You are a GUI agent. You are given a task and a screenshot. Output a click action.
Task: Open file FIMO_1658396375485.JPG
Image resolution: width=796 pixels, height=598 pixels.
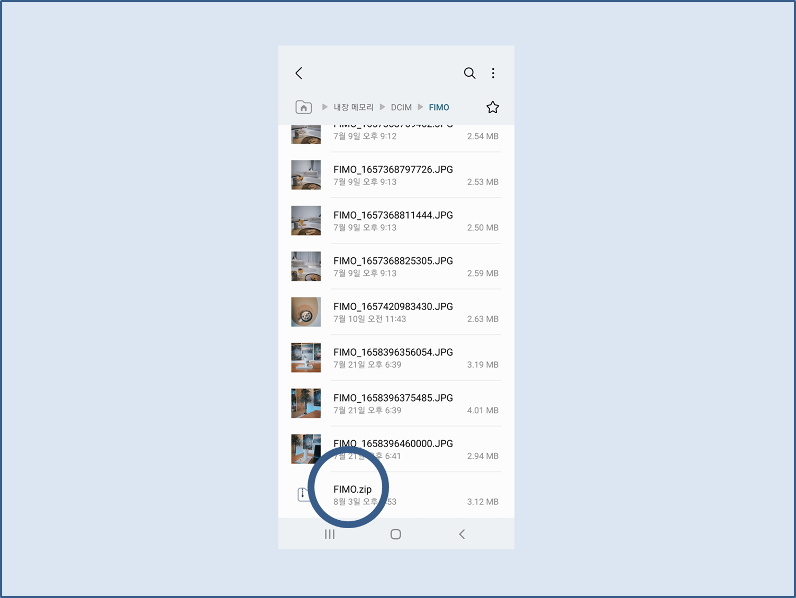(x=396, y=403)
